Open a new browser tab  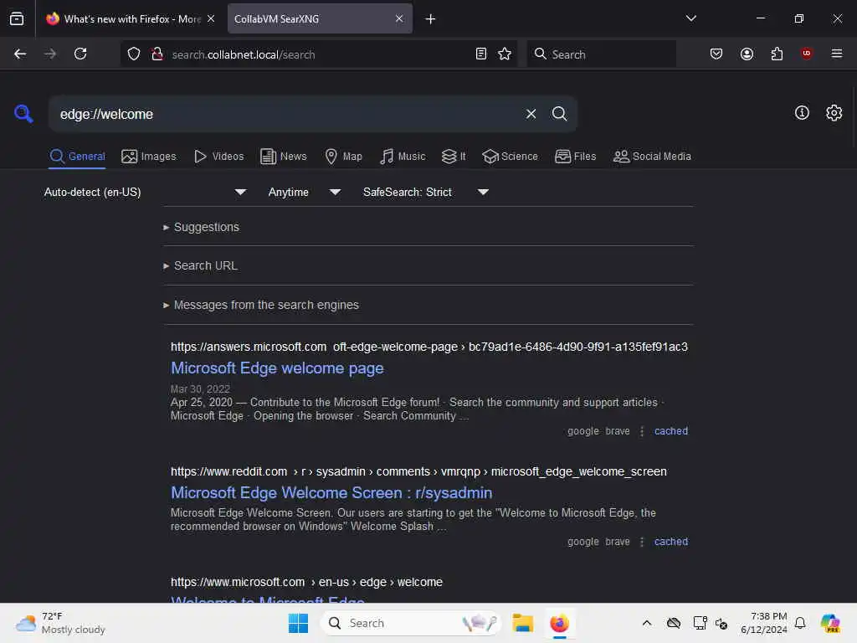point(430,19)
